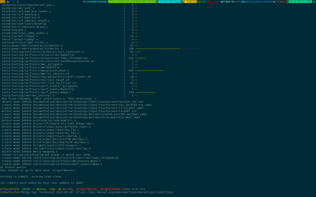Click the create mode rmi4/rmi_f21.c line
The width and height of the screenshot is (316, 197).
(x=40, y=133)
